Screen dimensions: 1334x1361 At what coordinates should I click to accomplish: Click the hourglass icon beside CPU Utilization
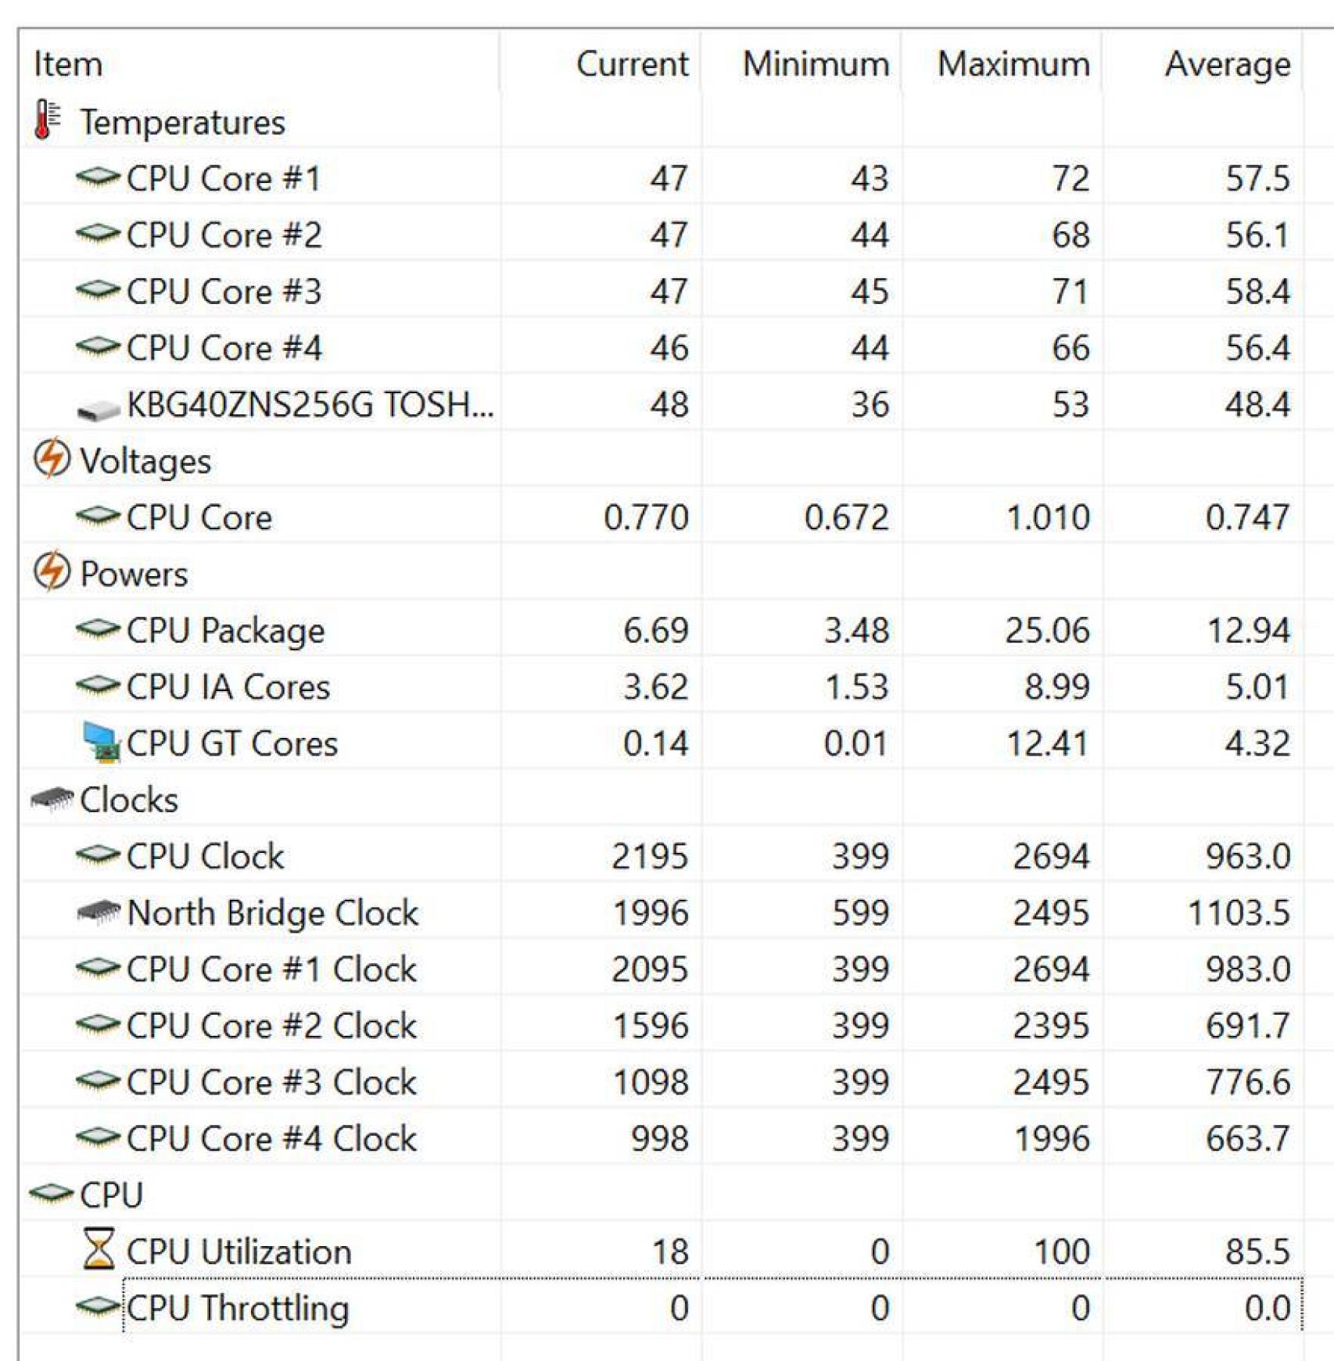99,1248
